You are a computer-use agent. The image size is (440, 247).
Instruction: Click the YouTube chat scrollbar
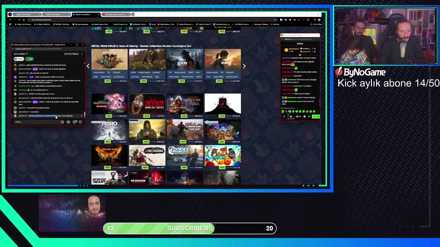point(85,114)
